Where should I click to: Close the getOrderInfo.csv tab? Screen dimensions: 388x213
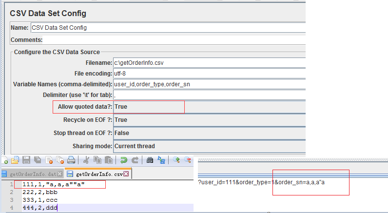[126, 174]
